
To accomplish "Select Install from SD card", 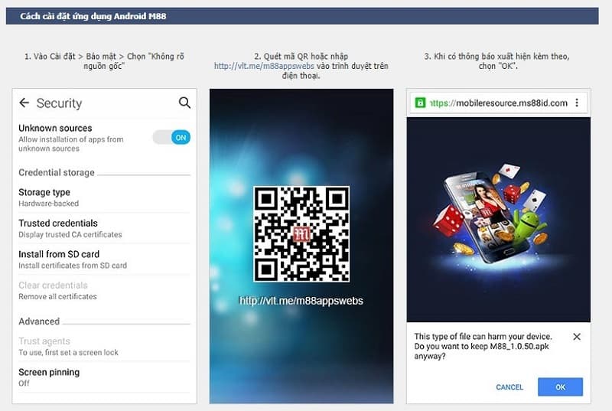I will coord(104,259).
